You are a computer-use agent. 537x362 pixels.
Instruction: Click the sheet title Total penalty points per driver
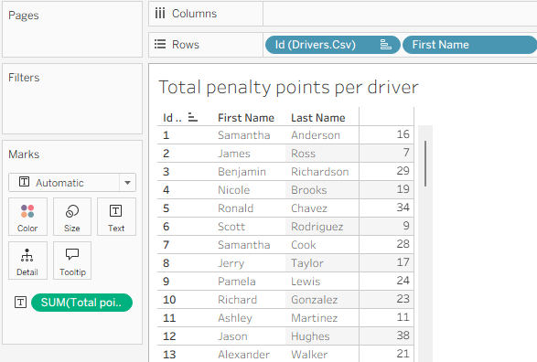point(288,87)
